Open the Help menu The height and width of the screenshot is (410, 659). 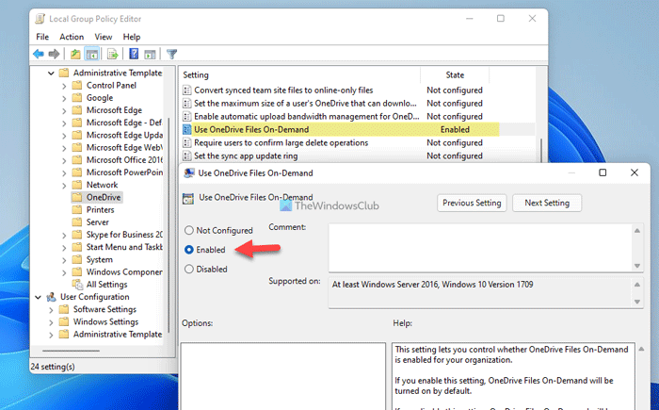pyautogui.click(x=132, y=37)
